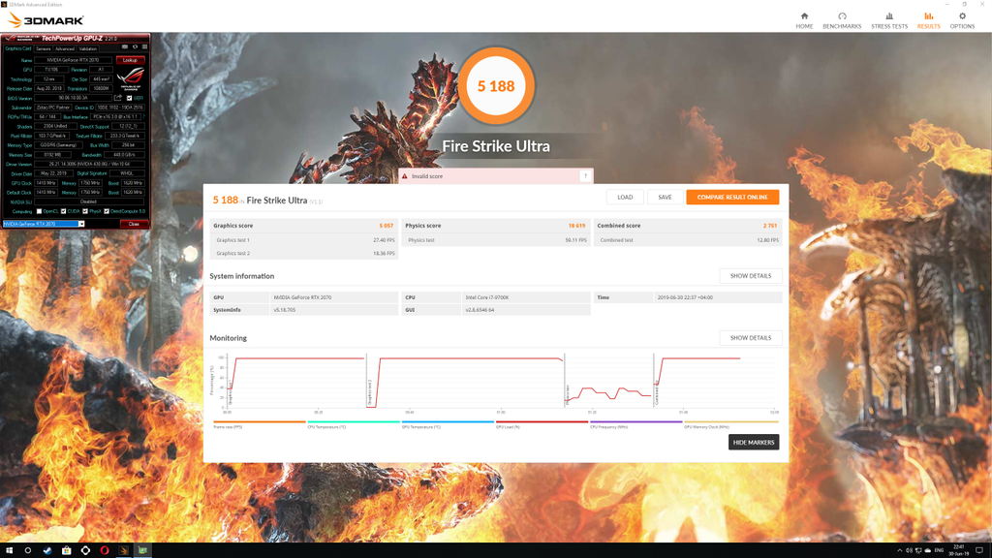This screenshot has height=558, width=992.
Task: Open Microsoft Store from taskbar
Action: coord(66,550)
